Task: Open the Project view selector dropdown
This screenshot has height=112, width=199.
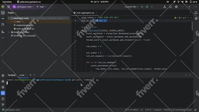Action: point(12,13)
